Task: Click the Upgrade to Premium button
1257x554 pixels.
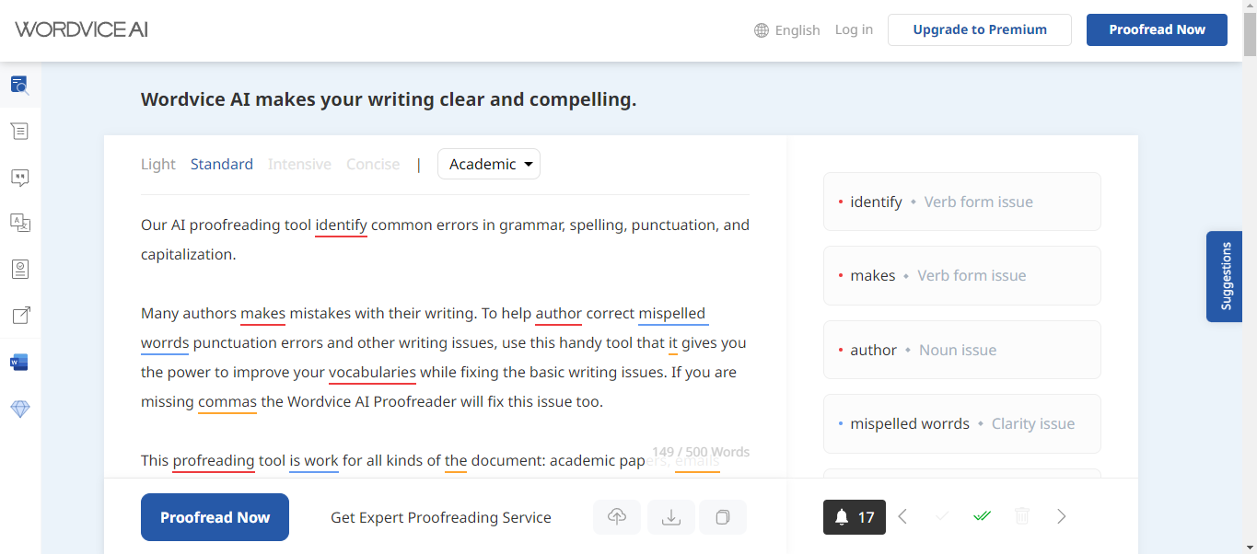Action: pos(980,29)
